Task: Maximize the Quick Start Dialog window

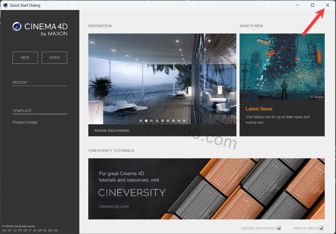Action: coord(312,5)
